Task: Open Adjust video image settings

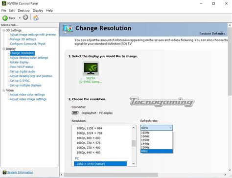Action: point(28,99)
